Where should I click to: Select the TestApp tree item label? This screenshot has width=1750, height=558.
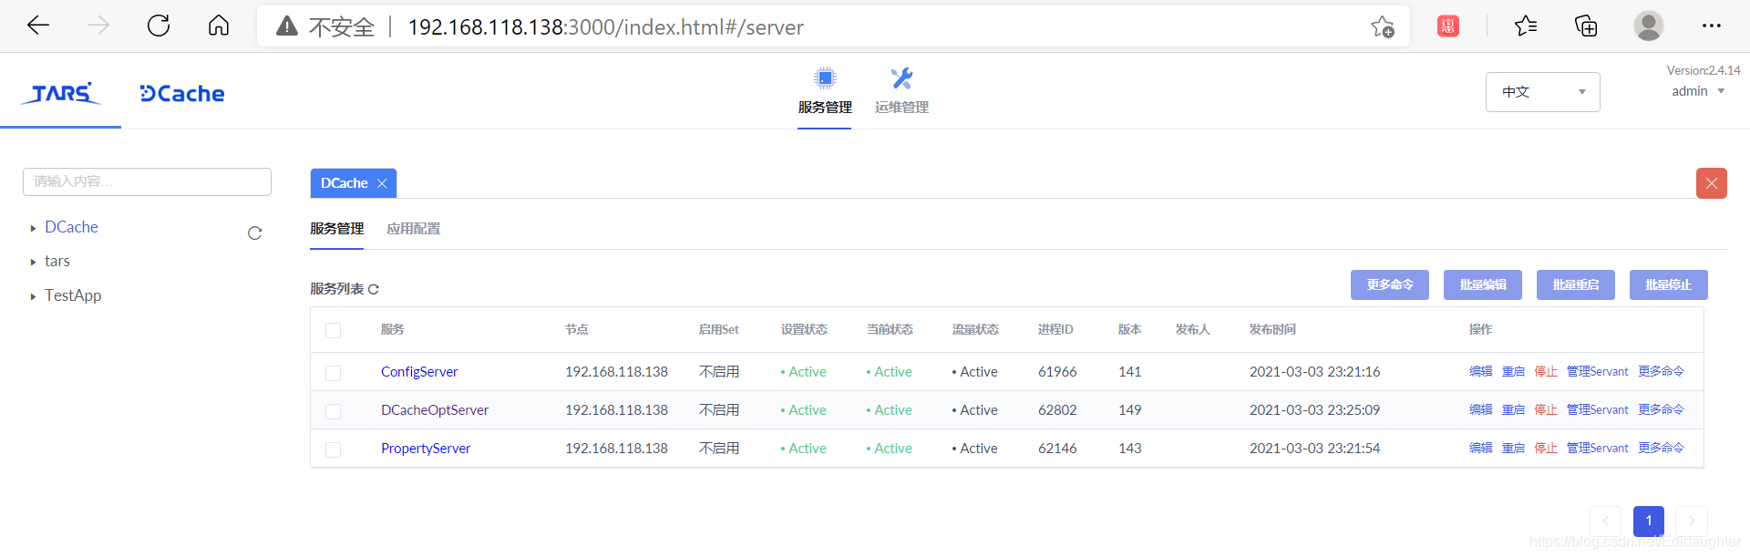[x=73, y=295]
